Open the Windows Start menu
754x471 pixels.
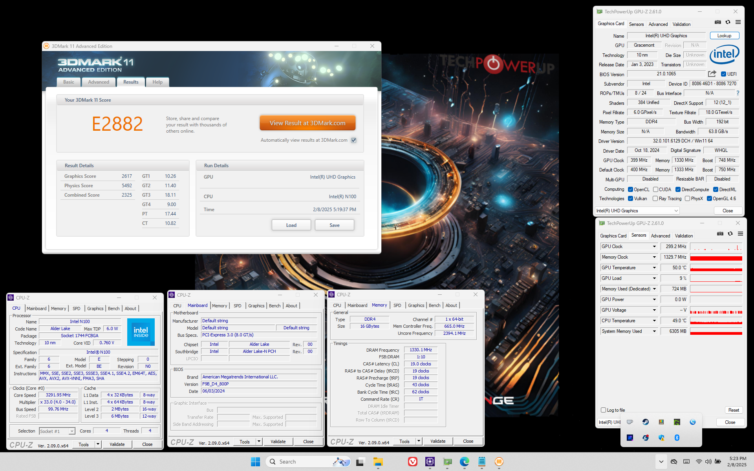[x=255, y=462]
